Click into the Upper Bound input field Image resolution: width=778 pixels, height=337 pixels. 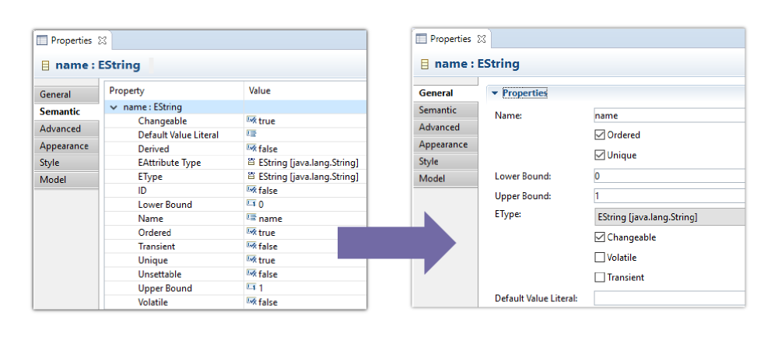click(668, 196)
